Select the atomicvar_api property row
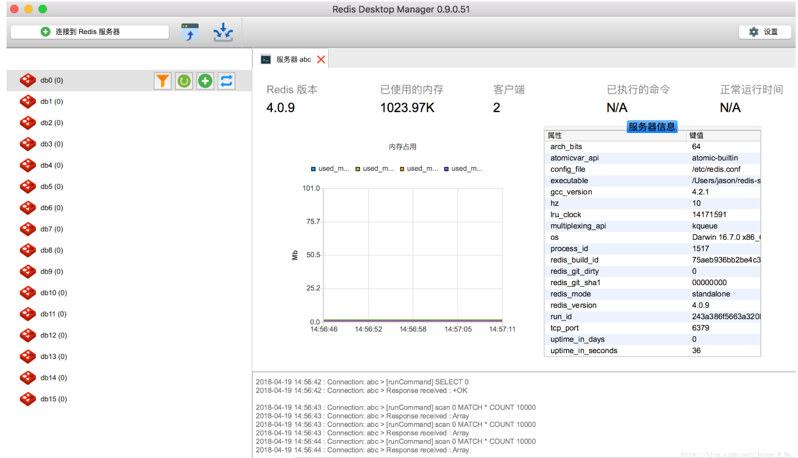798x458 pixels. [x=652, y=158]
